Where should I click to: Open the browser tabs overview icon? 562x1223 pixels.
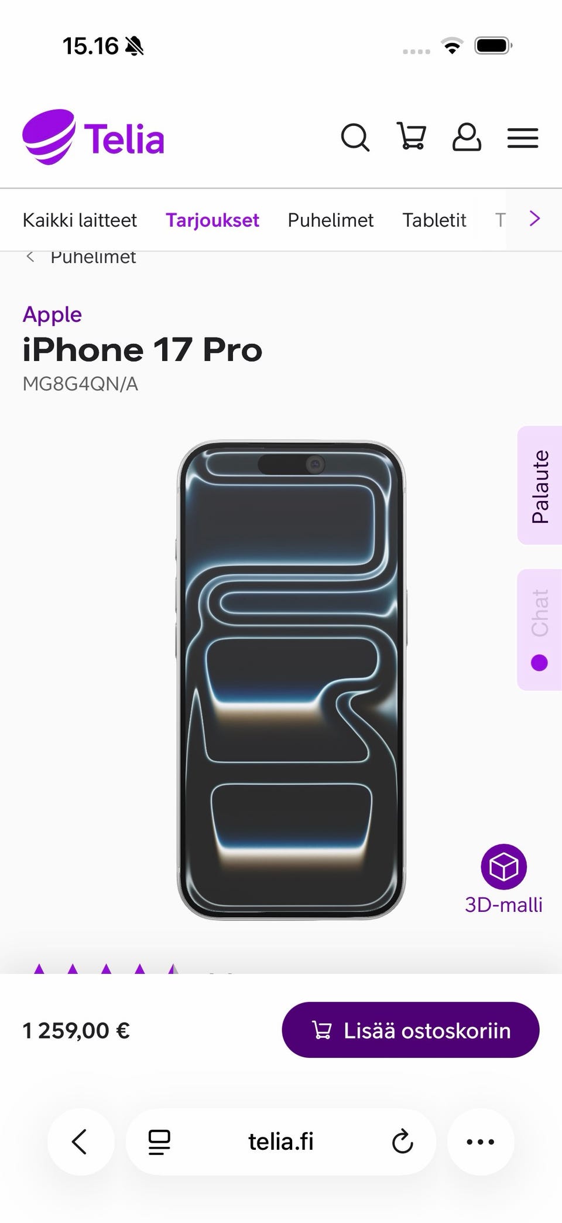[159, 1142]
